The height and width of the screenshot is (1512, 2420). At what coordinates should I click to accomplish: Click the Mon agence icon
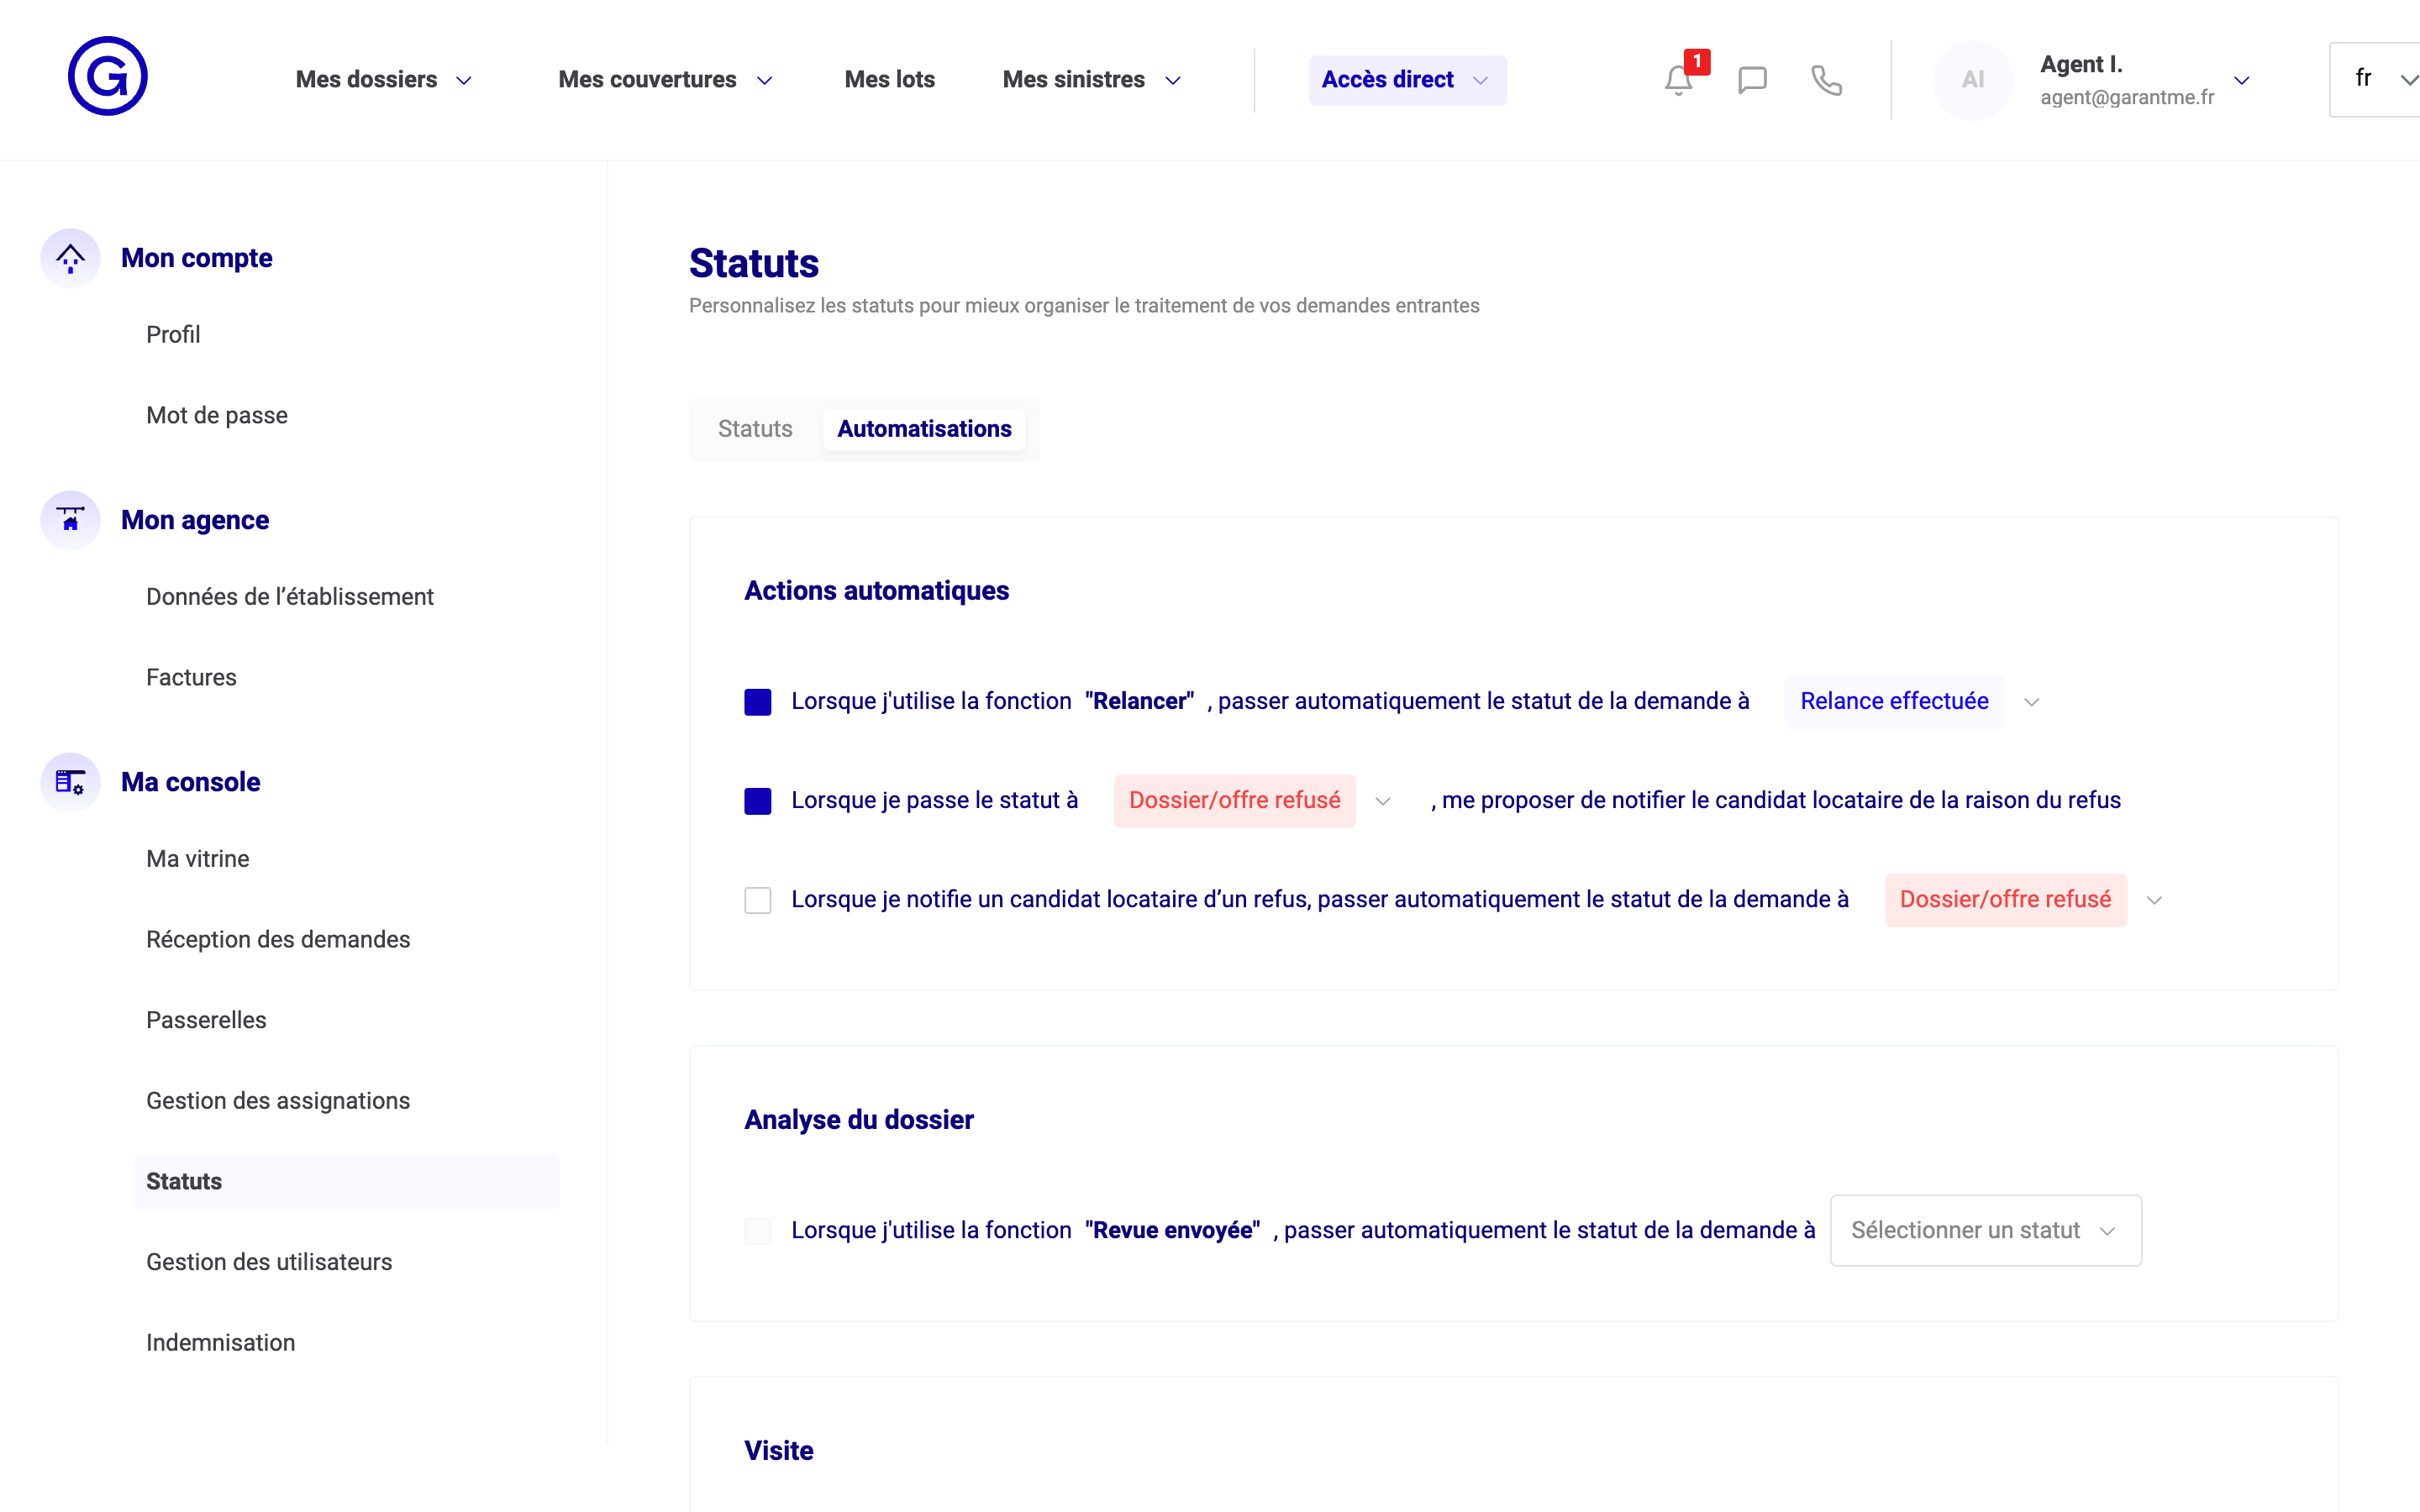pyautogui.click(x=70, y=520)
